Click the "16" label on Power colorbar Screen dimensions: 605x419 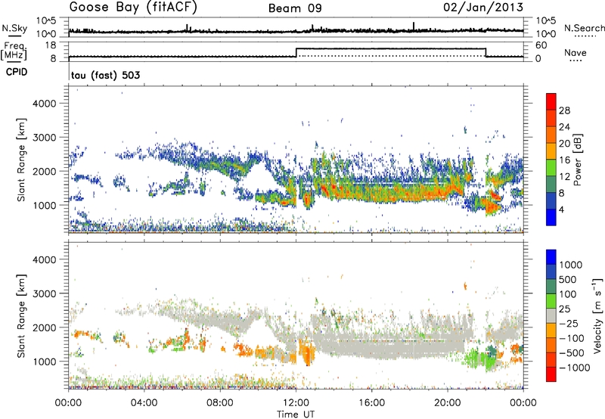(564, 160)
